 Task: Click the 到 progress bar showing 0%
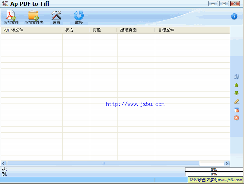pyautogui.click(x=214, y=174)
